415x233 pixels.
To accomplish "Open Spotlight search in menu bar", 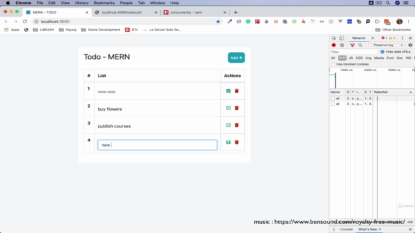I will (388, 3).
